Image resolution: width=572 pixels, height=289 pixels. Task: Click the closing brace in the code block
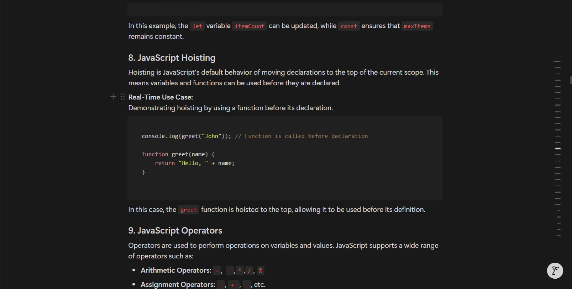pos(143,172)
